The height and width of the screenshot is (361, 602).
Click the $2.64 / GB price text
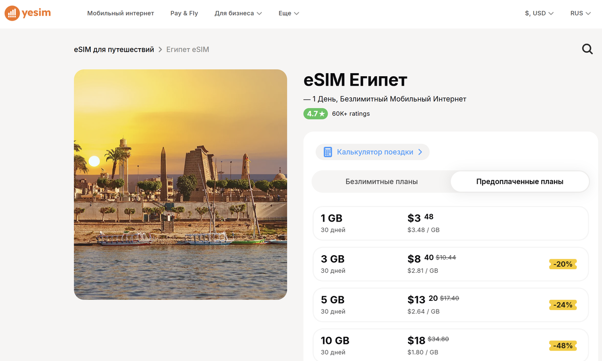[x=423, y=311]
